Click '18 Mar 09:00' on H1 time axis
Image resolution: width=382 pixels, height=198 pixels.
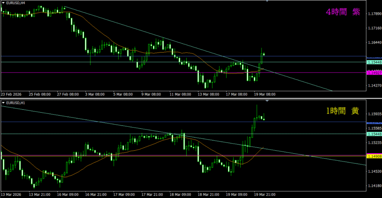(x=181, y=195)
